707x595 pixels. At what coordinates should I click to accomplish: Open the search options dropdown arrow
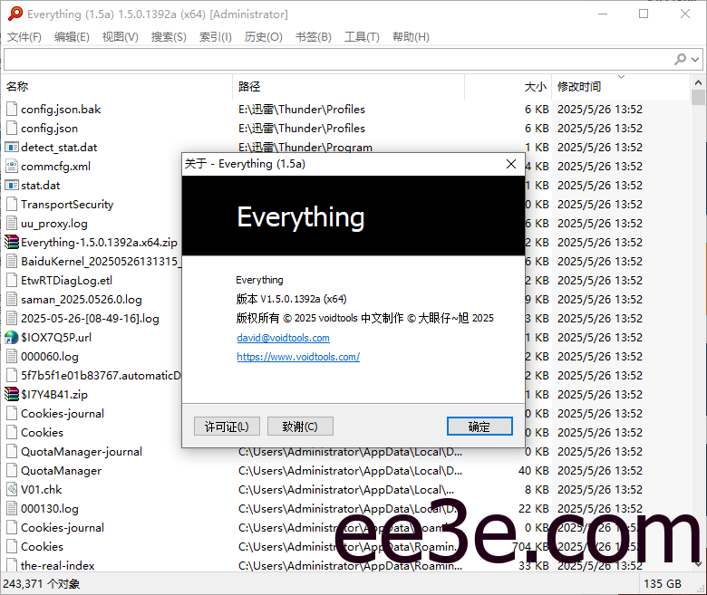[x=695, y=60]
